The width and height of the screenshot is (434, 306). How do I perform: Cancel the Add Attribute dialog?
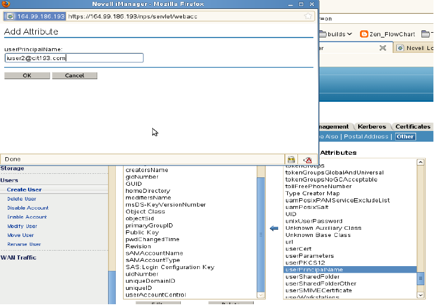coord(75,76)
